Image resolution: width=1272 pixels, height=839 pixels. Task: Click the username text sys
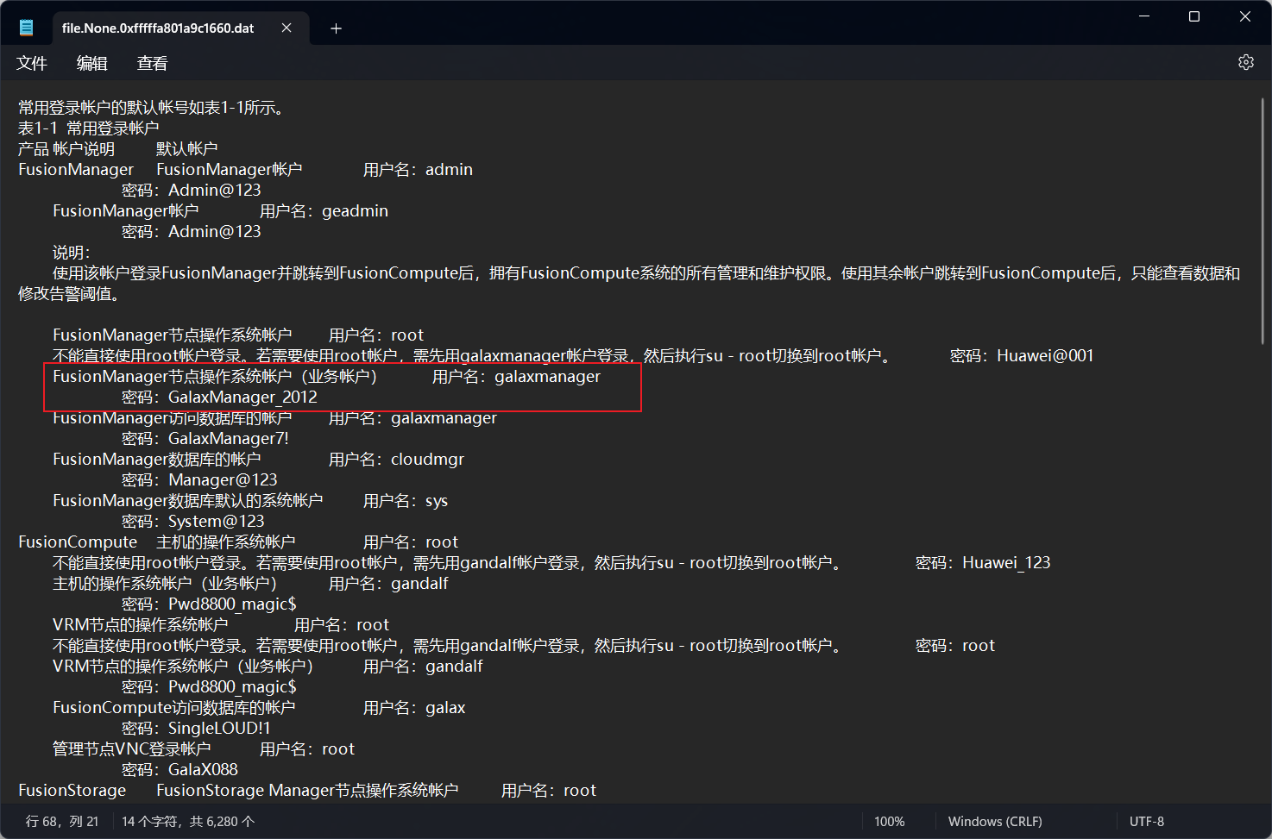pyautogui.click(x=437, y=501)
